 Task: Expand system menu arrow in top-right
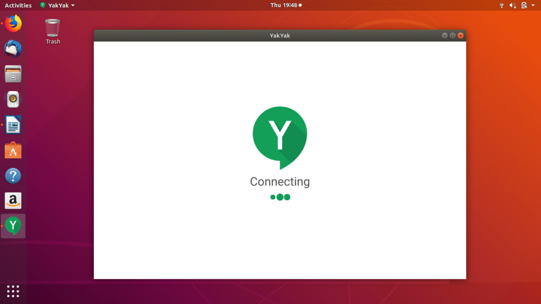533,5
